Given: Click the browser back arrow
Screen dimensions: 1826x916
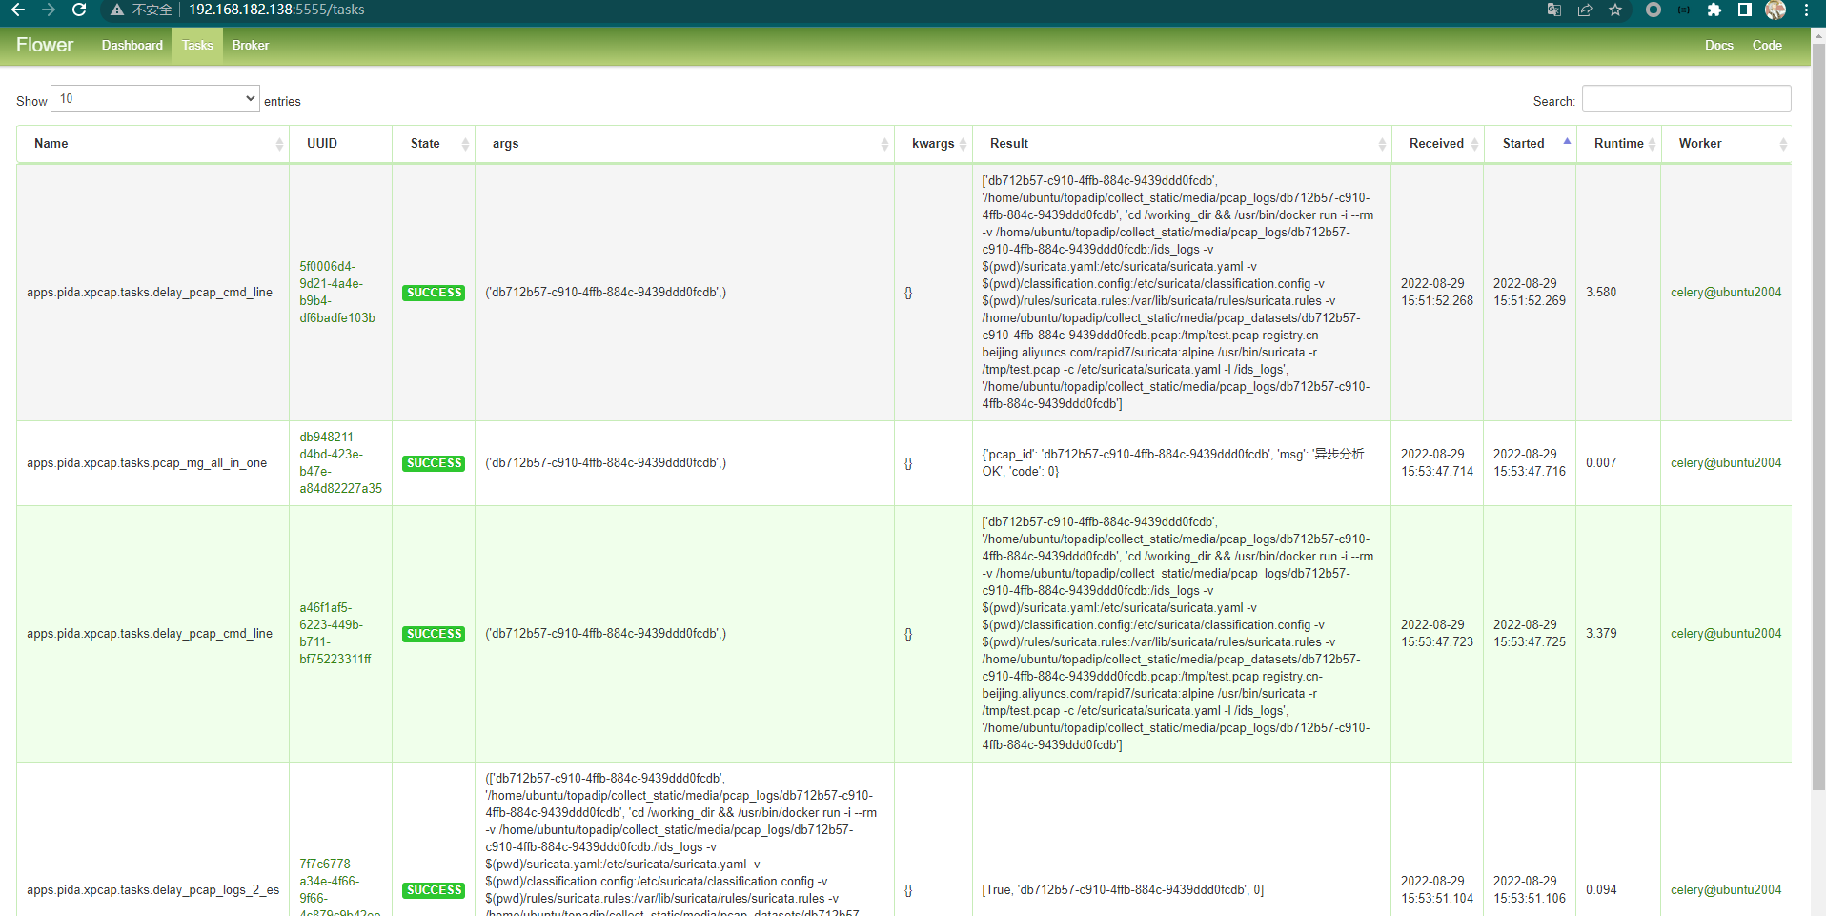Looking at the screenshot, I should (x=19, y=10).
